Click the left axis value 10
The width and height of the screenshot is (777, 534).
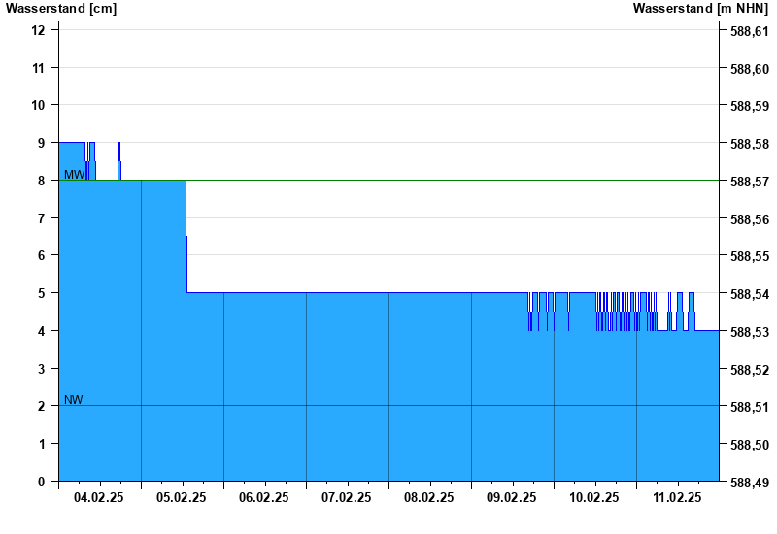point(38,105)
